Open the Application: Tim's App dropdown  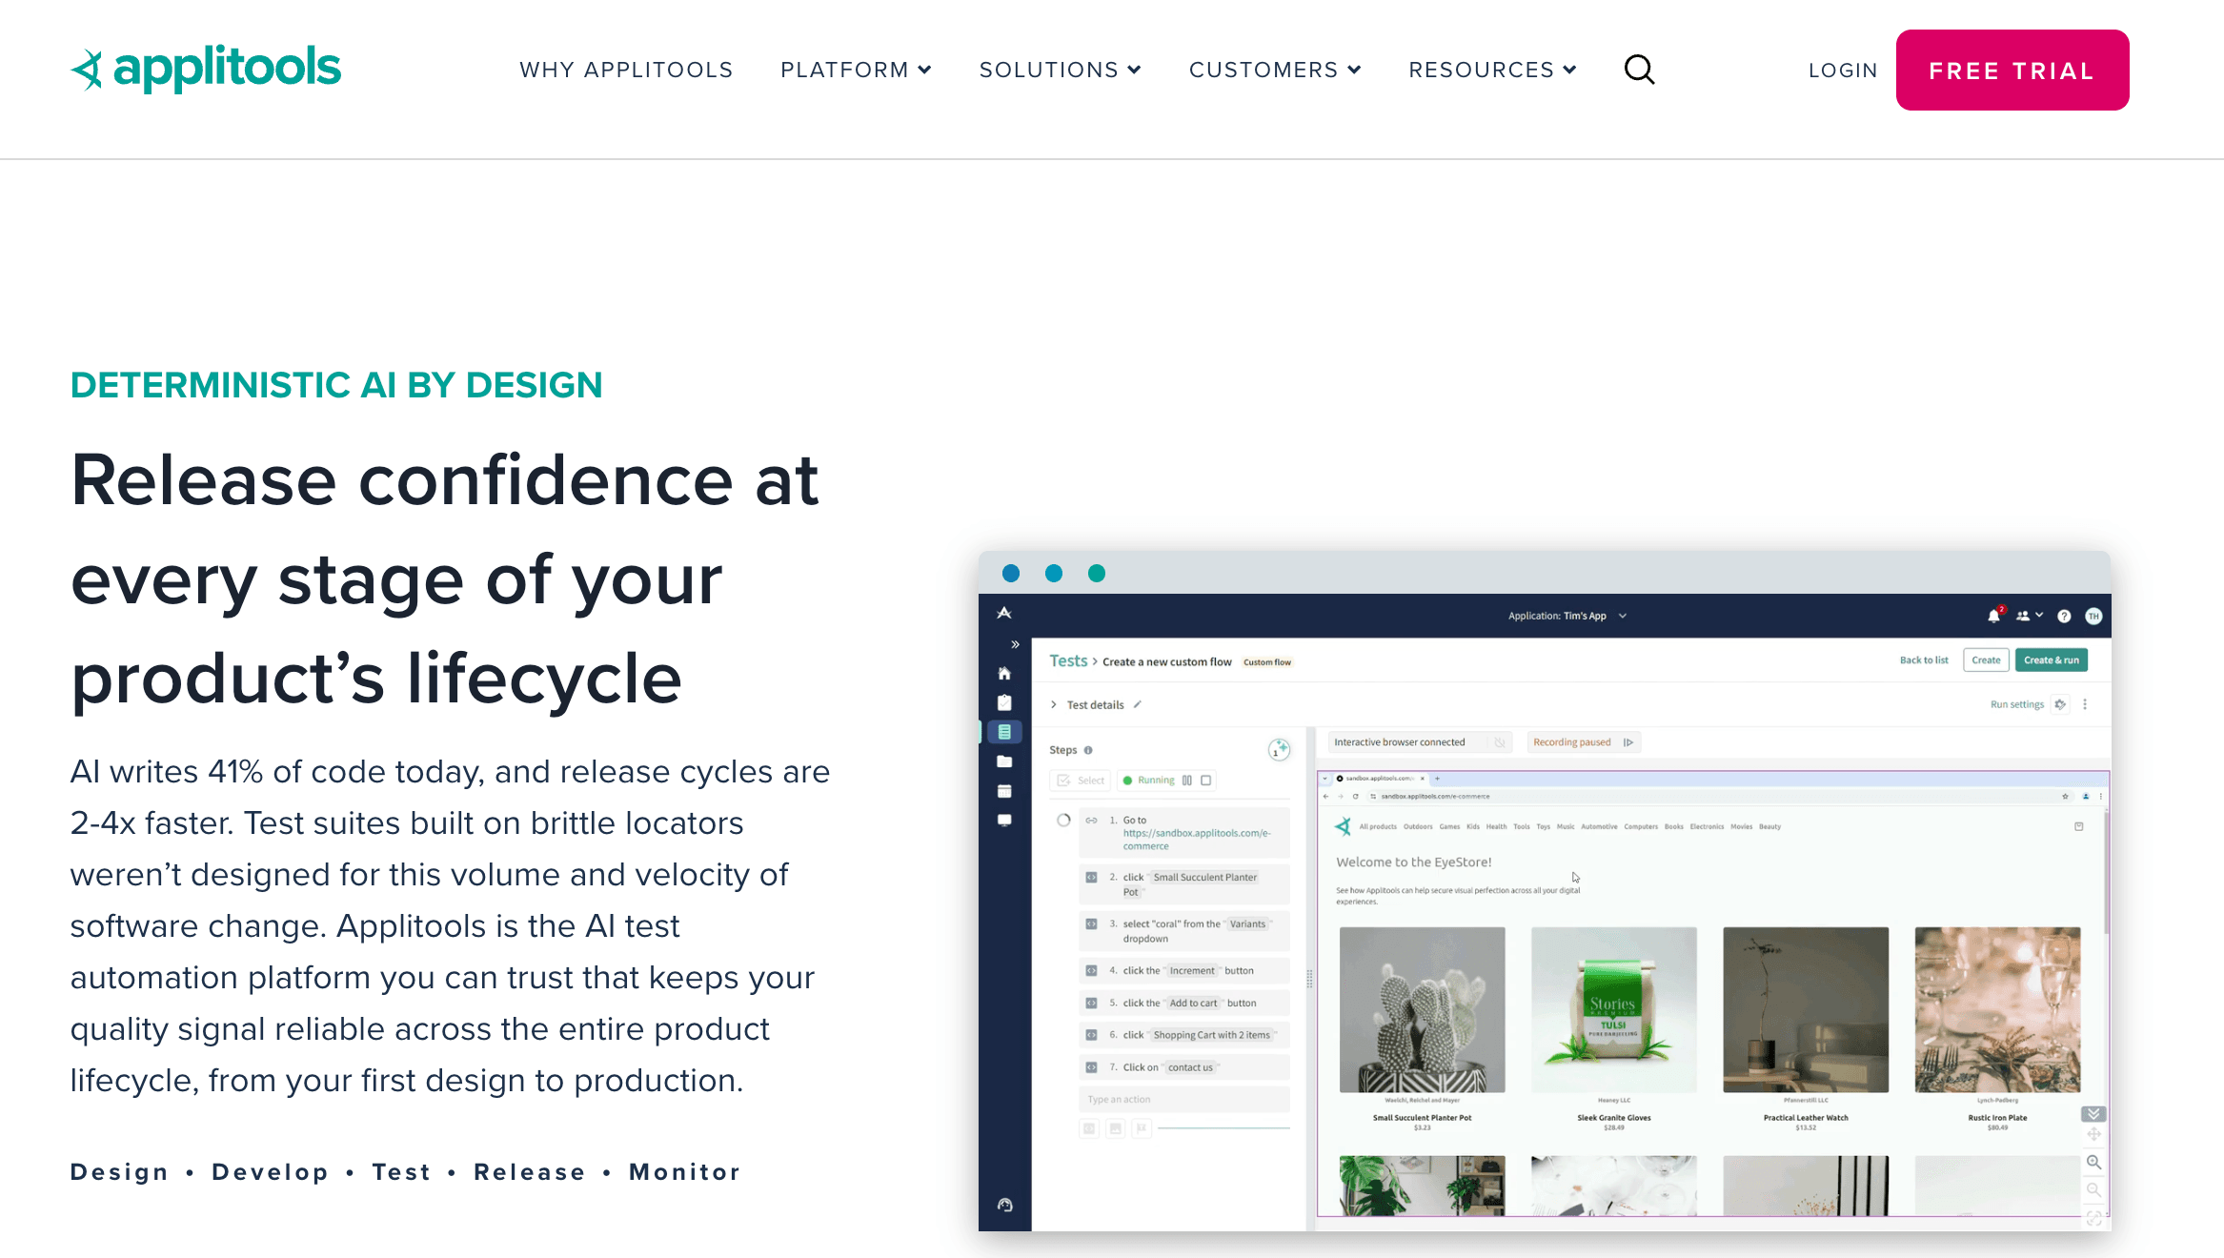1567,616
